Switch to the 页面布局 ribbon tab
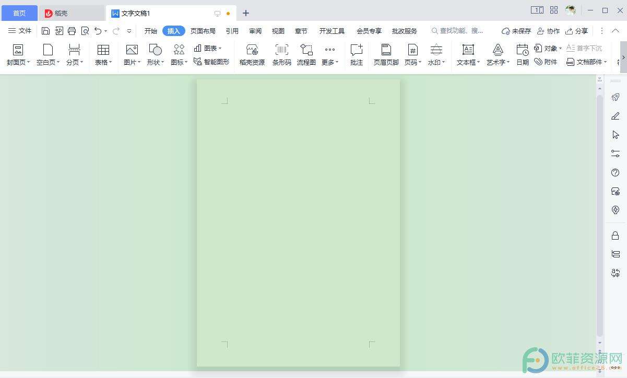 (x=203, y=31)
